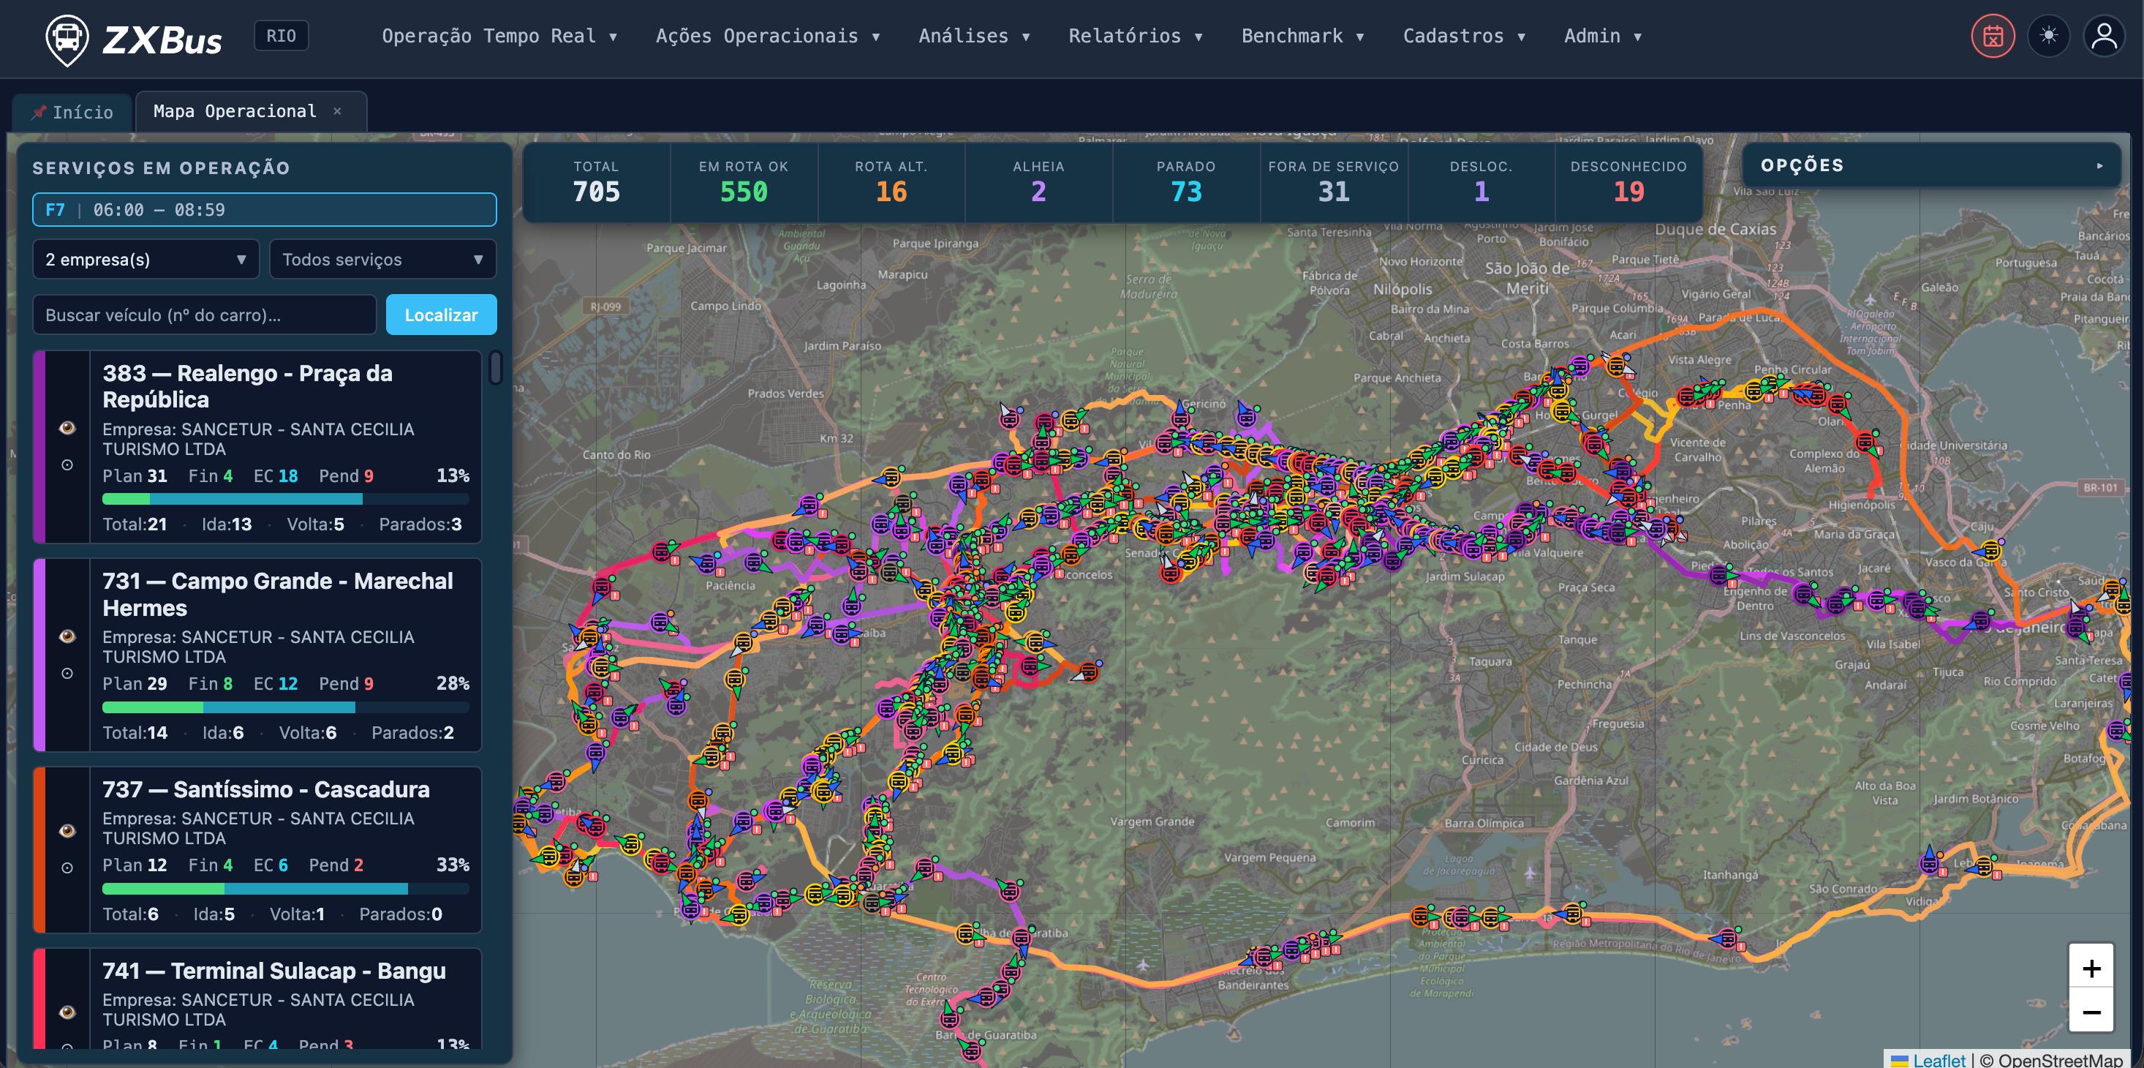Click the 33% completion value on line 737

(x=453, y=865)
